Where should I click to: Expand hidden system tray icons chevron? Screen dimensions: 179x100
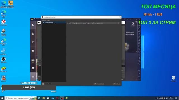(156, 98)
